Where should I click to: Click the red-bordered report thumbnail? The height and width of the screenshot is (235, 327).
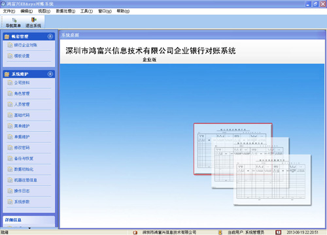pos(233,149)
